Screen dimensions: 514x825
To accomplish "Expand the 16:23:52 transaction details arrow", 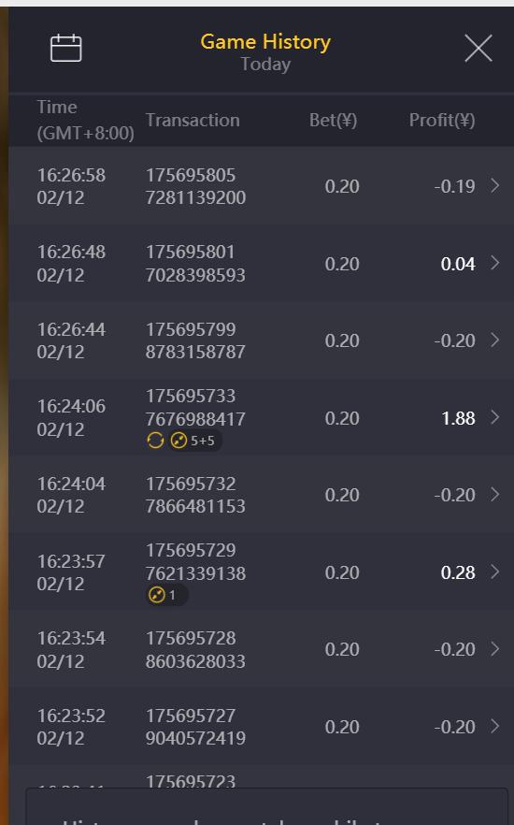I will [494, 726].
